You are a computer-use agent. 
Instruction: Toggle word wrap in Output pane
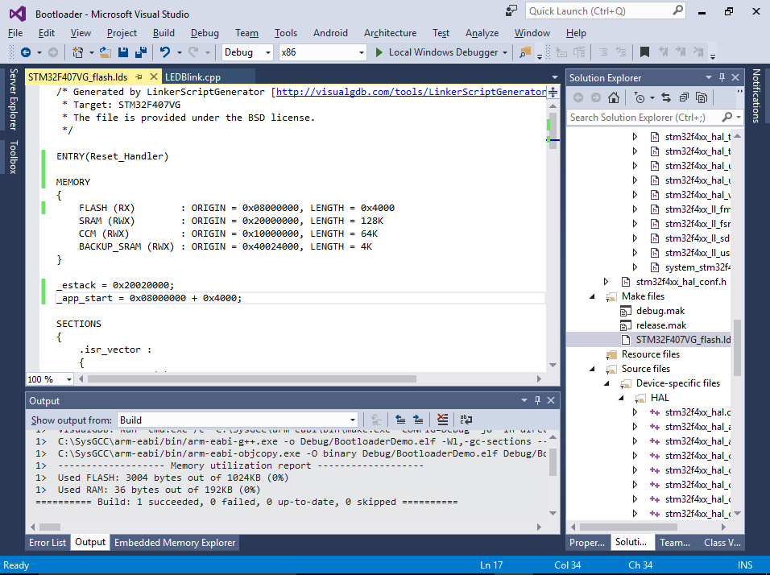[466, 420]
